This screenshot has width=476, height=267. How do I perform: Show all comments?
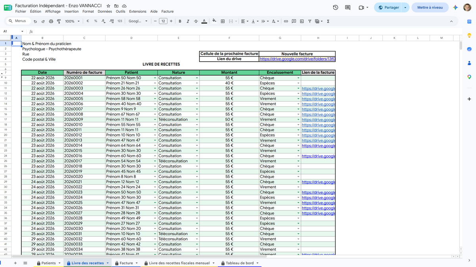coord(348,8)
